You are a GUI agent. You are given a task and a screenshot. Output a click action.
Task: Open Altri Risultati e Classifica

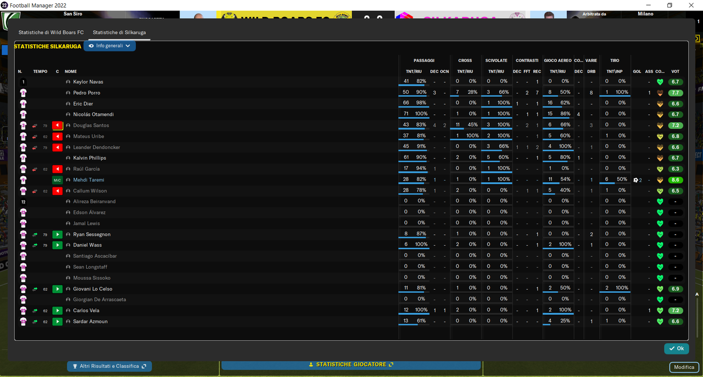[x=109, y=366]
